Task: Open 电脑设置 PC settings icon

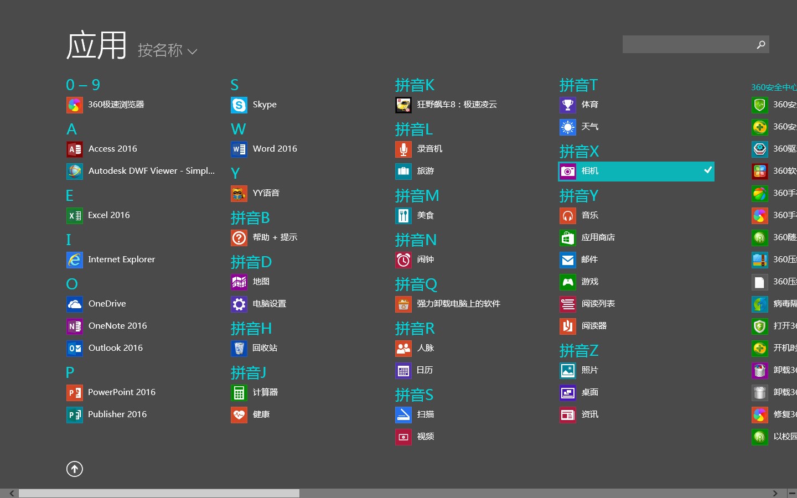Action: click(x=239, y=304)
